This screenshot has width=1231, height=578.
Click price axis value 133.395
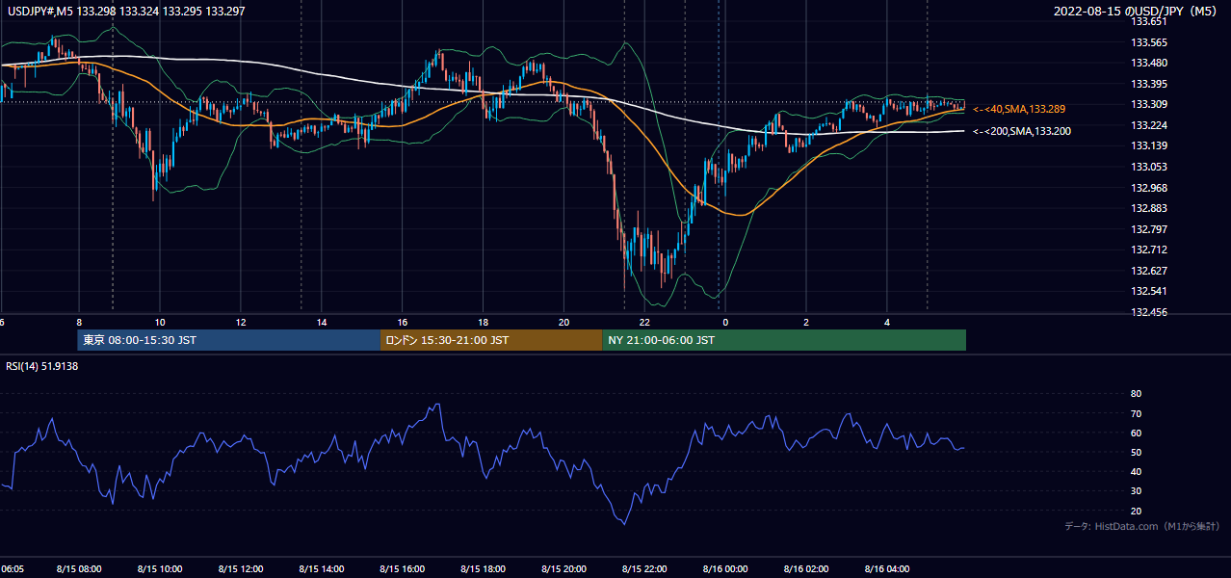pyautogui.click(x=1149, y=84)
